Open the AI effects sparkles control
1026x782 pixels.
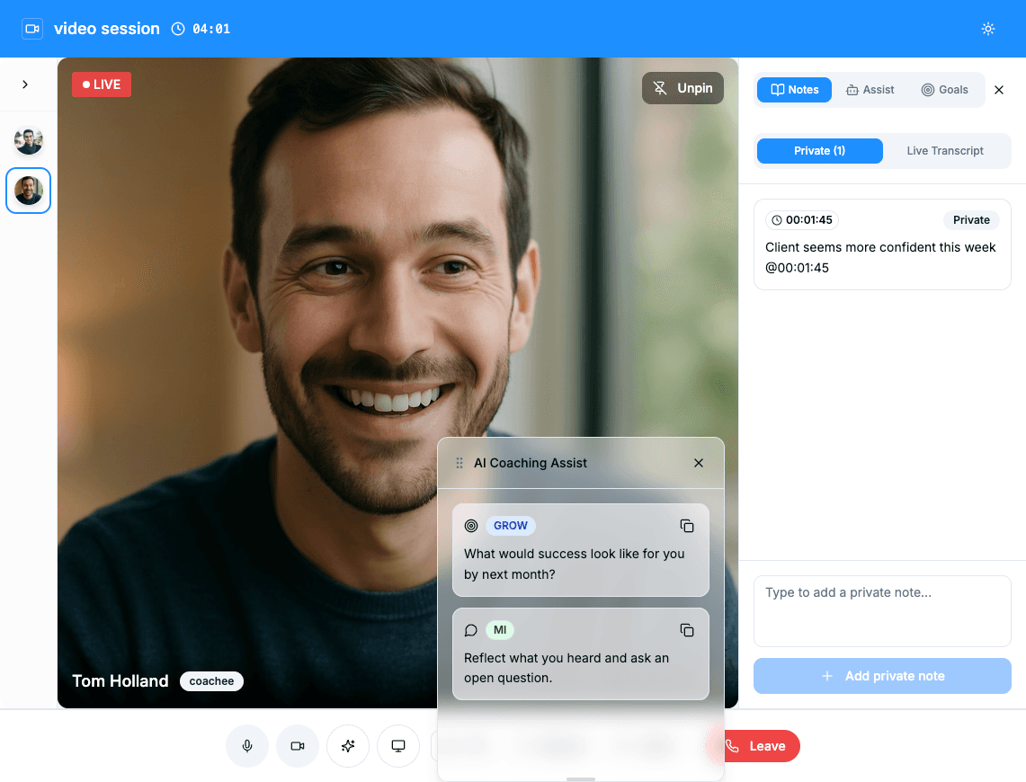click(348, 746)
